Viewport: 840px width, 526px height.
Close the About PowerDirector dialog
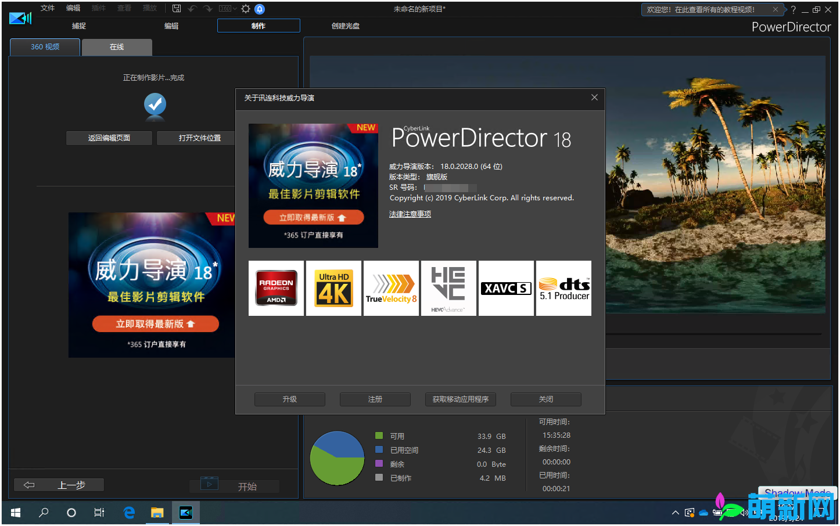[594, 98]
